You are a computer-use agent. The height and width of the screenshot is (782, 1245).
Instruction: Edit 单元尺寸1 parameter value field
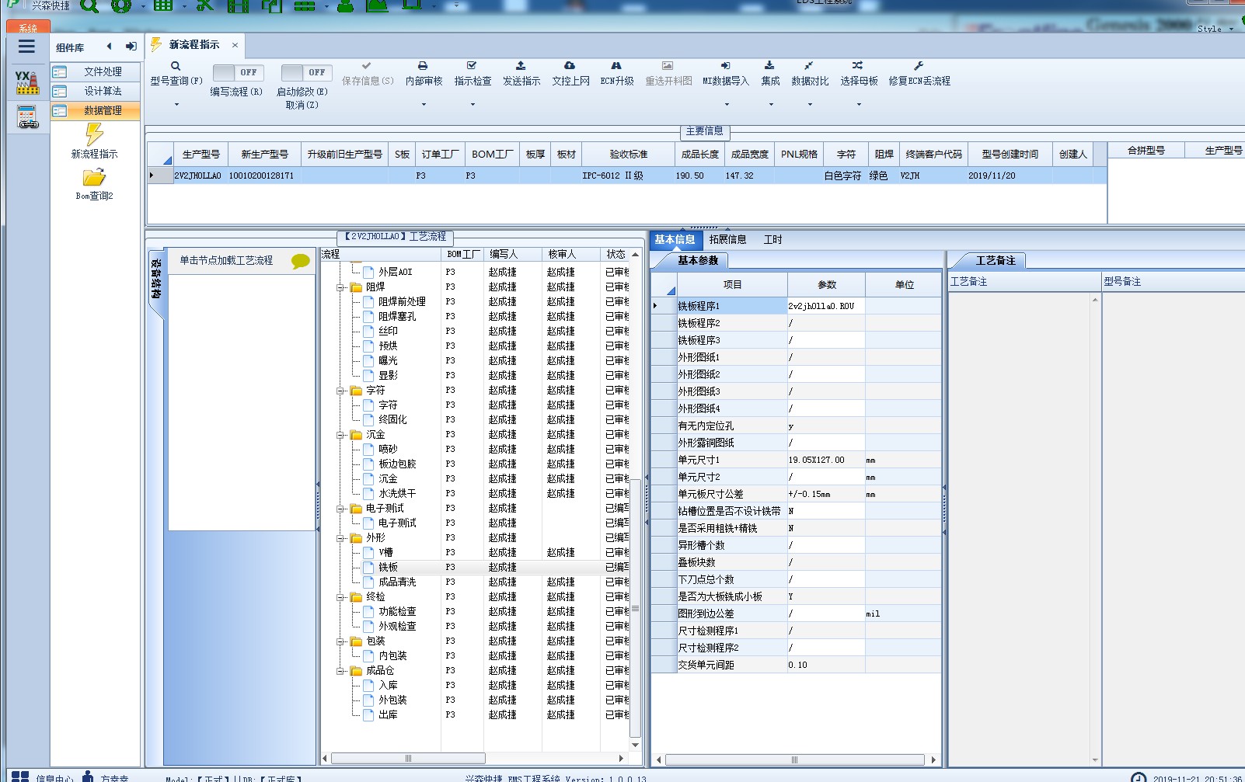click(x=825, y=460)
